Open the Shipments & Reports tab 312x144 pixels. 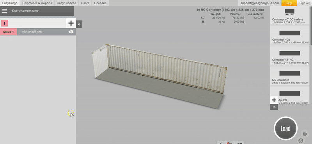point(37,3)
